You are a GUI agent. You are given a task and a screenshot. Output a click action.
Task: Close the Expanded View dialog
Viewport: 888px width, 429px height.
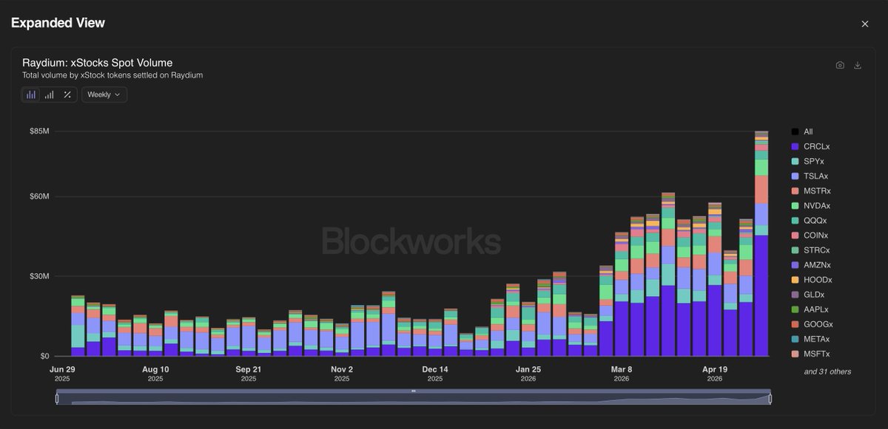point(864,24)
